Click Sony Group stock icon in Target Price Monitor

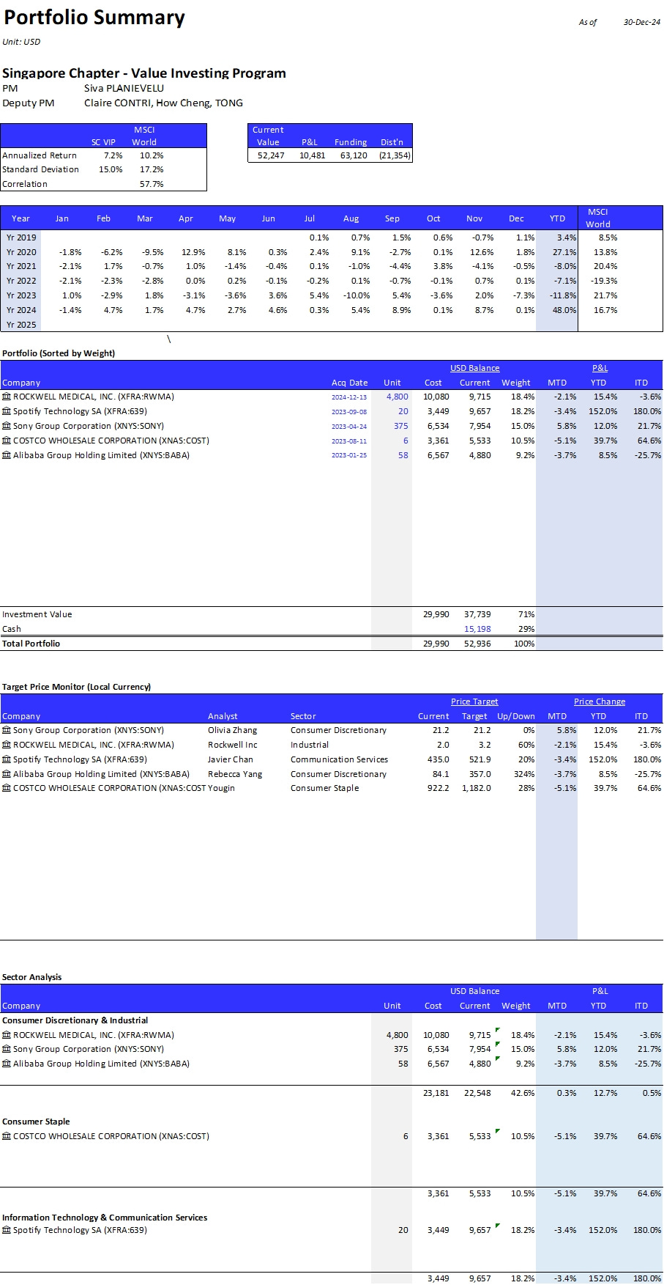point(7,730)
